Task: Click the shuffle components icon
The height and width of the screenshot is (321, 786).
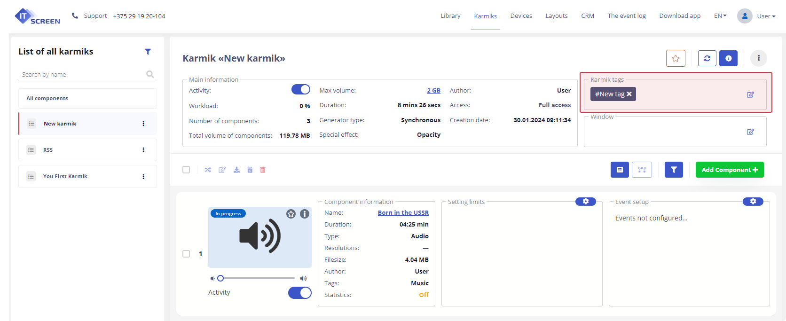Action: pos(208,170)
